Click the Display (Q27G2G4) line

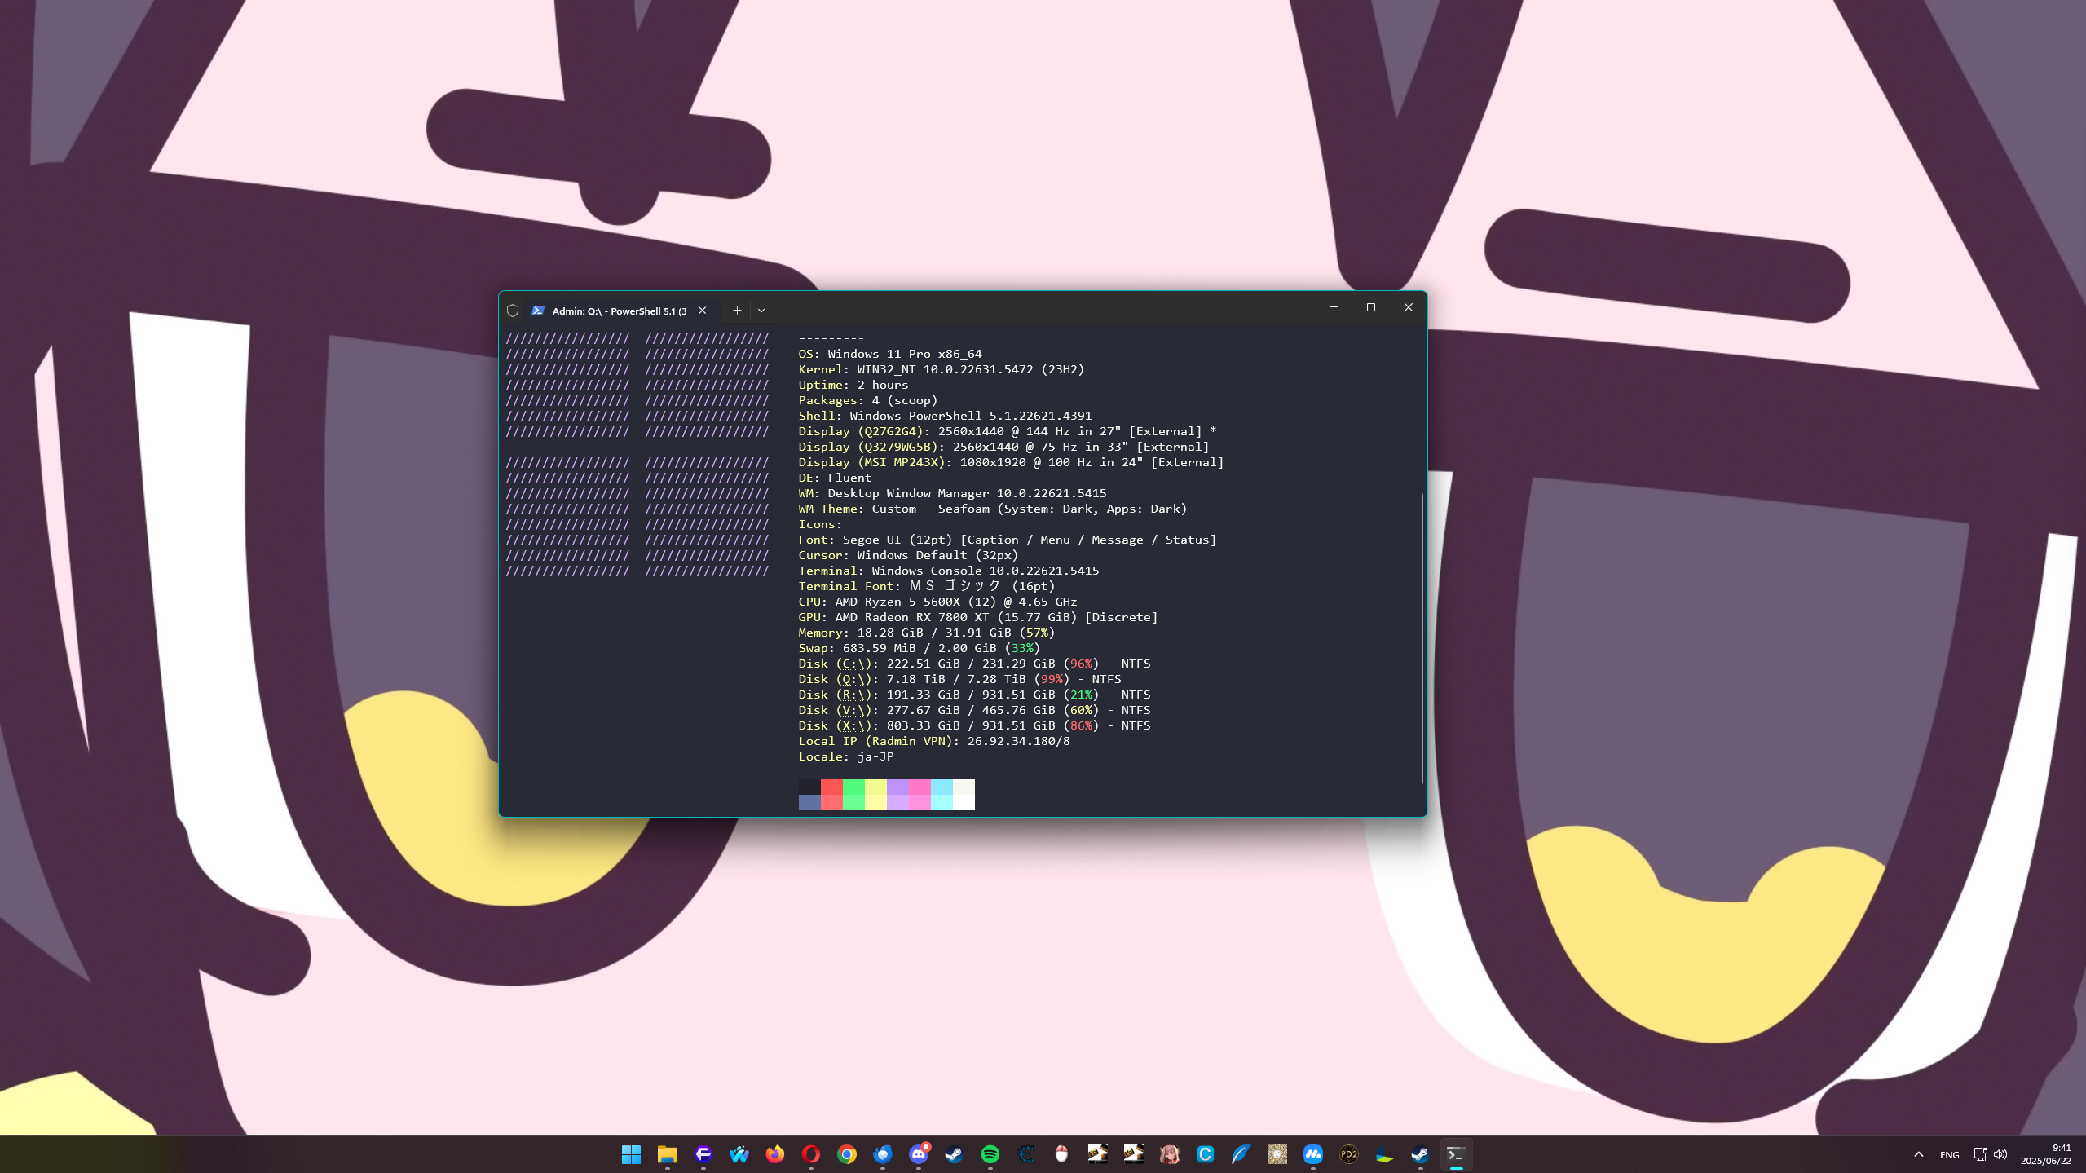[x=1008, y=431]
